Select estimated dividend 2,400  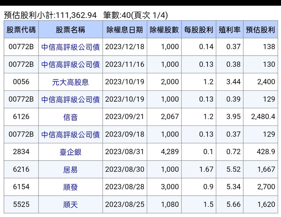tap(266, 82)
